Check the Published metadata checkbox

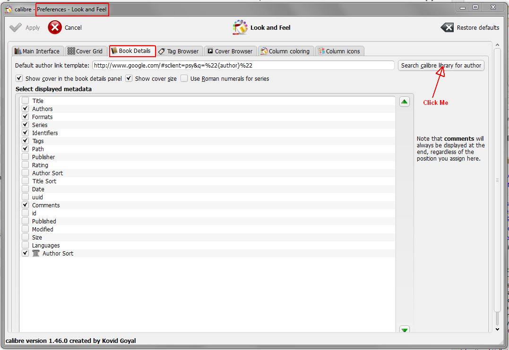pos(26,221)
